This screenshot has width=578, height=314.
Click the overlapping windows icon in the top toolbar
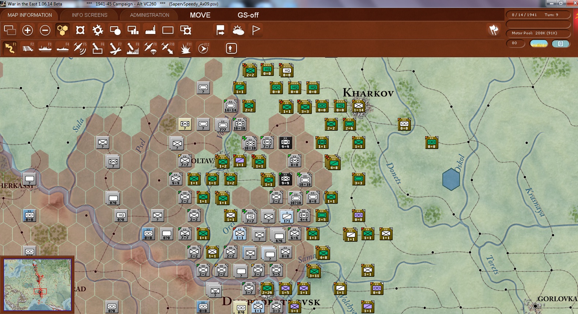click(x=10, y=30)
